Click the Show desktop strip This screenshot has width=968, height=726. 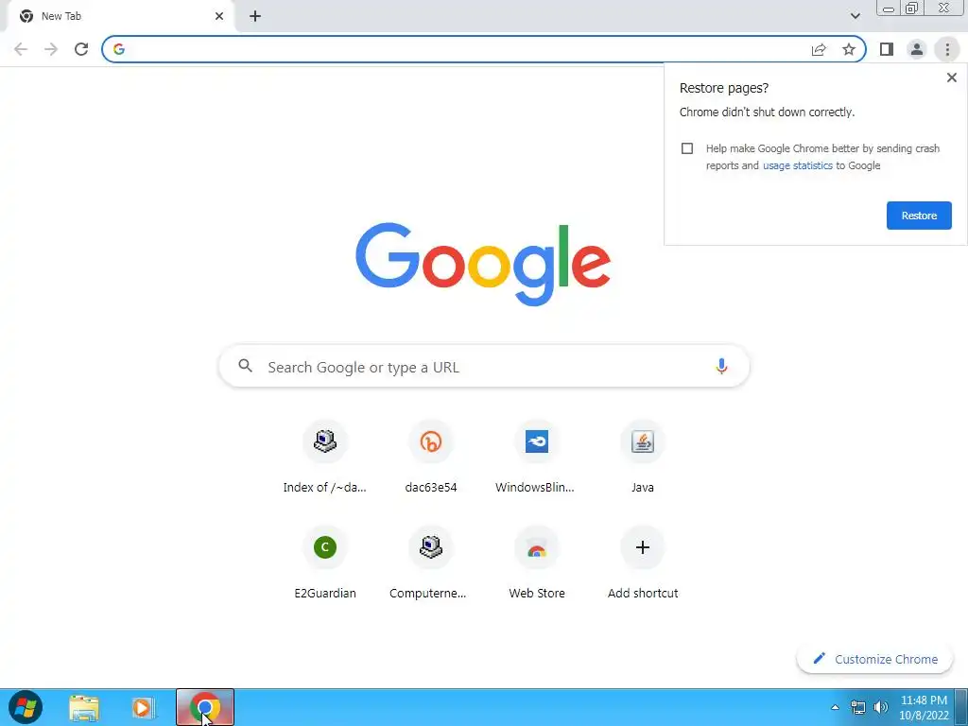(961, 707)
